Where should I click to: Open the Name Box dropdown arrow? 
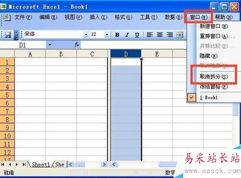(50, 45)
